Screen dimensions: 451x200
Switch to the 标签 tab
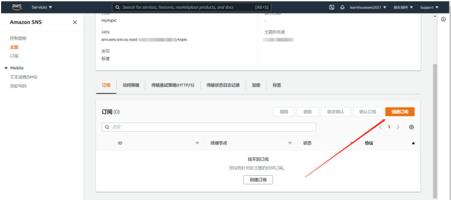coord(277,85)
